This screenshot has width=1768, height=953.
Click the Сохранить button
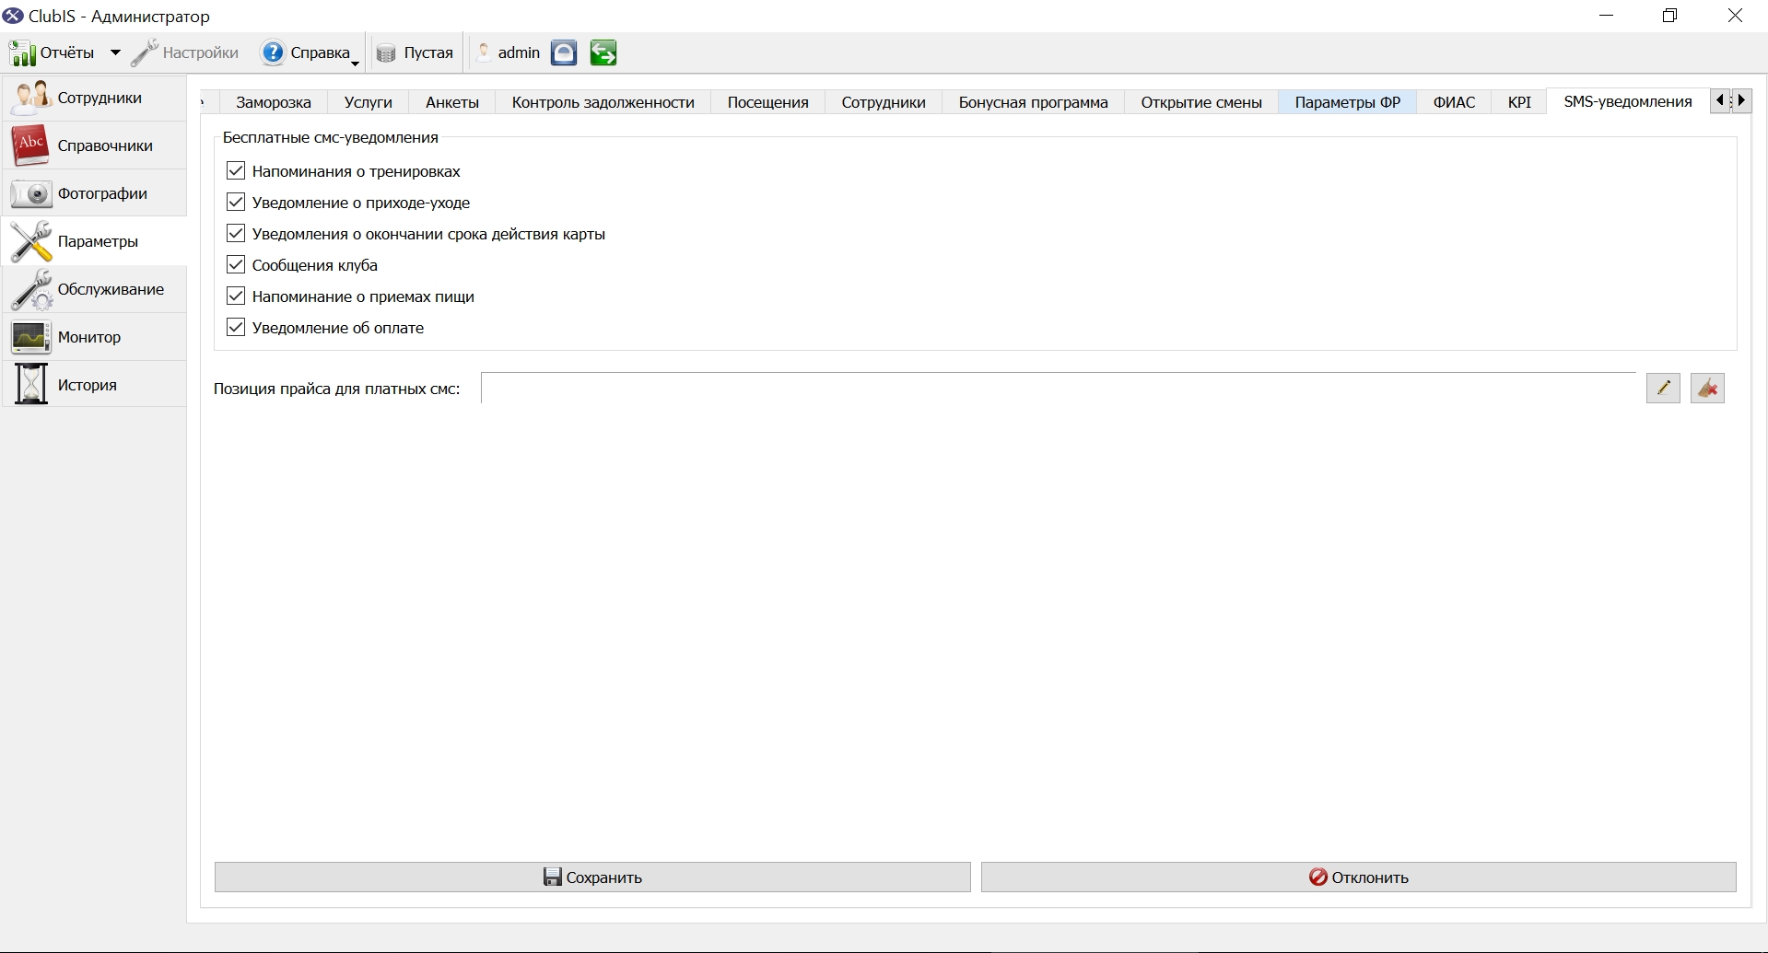pyautogui.click(x=592, y=877)
